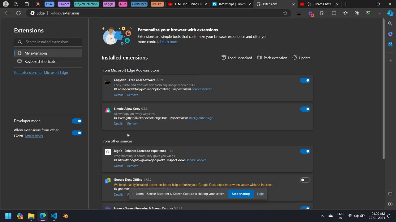Open File Explorer from taskbar
This screenshot has width=396, height=222.
[x=31, y=216]
